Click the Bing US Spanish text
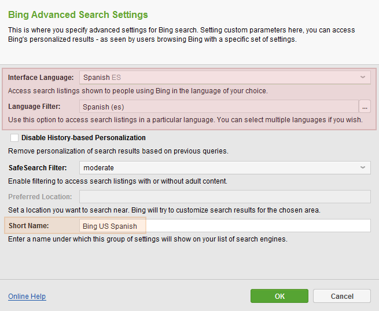The height and width of the screenshot is (311, 379). tap(110, 226)
